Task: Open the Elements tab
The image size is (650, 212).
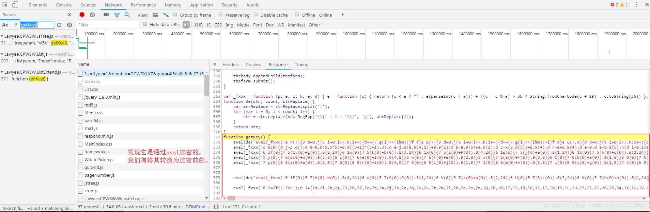Action: 38,5
